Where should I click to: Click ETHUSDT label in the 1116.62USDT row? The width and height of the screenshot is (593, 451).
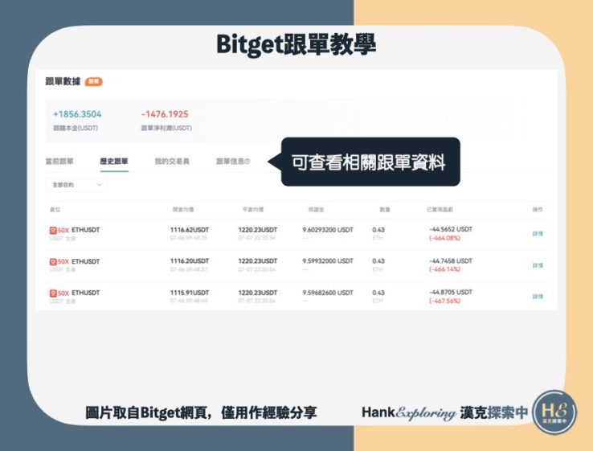pyautogui.click(x=86, y=230)
